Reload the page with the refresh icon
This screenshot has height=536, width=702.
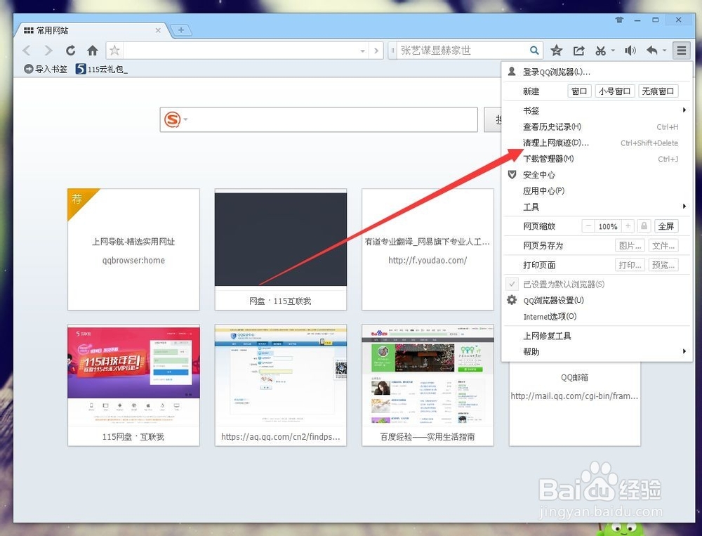pyautogui.click(x=70, y=51)
